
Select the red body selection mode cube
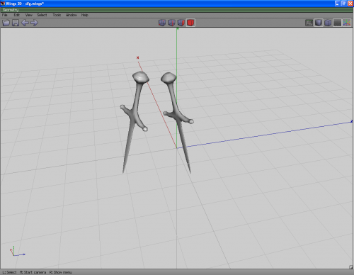pyautogui.click(x=190, y=23)
